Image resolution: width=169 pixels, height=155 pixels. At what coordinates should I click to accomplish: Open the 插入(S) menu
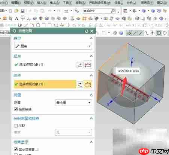pyautogui.click(x=42, y=3)
